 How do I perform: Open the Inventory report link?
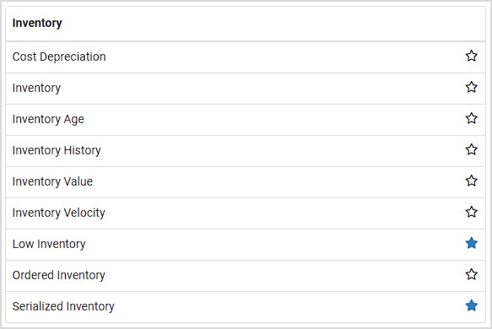(36, 88)
